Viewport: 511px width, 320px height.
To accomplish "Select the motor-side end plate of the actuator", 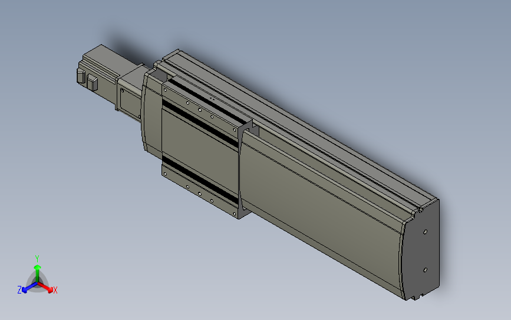I will tap(152, 112).
